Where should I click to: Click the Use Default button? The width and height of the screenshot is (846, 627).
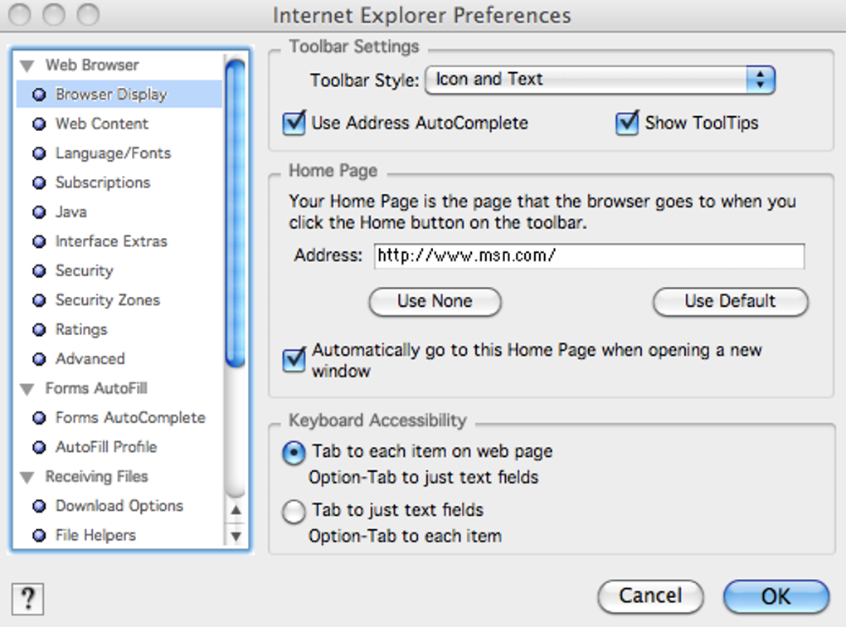click(731, 301)
